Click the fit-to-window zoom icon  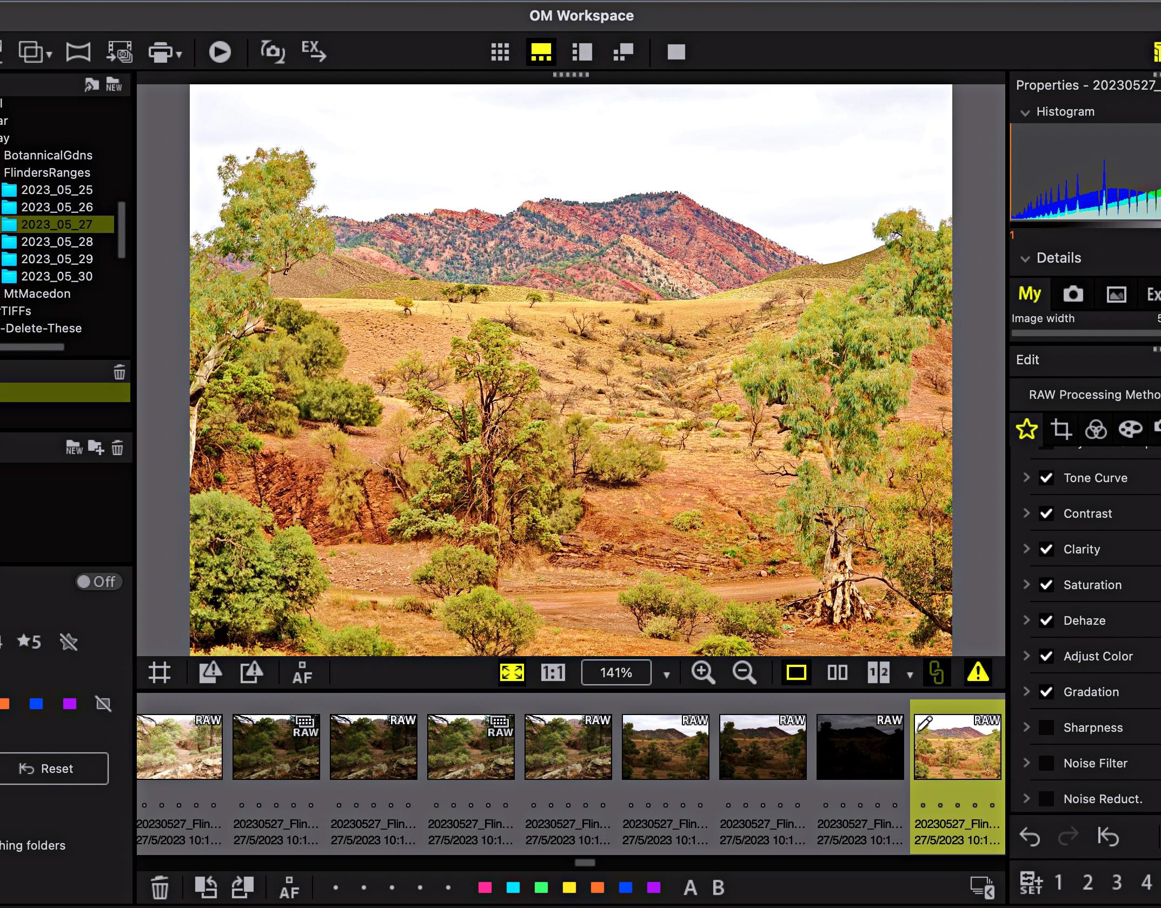pyautogui.click(x=512, y=672)
